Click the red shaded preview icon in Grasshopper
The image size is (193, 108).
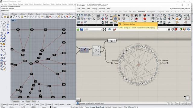point(176,29)
